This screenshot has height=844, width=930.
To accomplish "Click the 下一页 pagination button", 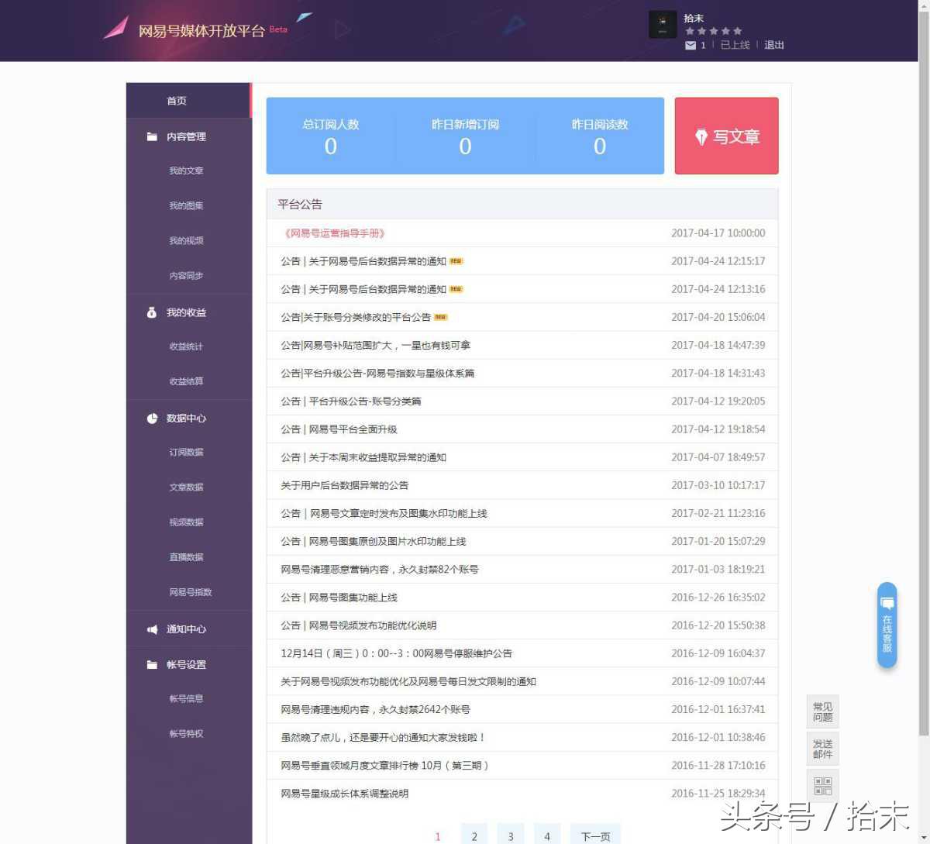I will (594, 835).
